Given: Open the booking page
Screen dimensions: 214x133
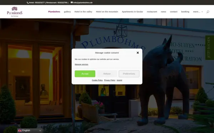Looking at the screenshot, I should pyautogui.click(x=185, y=12).
